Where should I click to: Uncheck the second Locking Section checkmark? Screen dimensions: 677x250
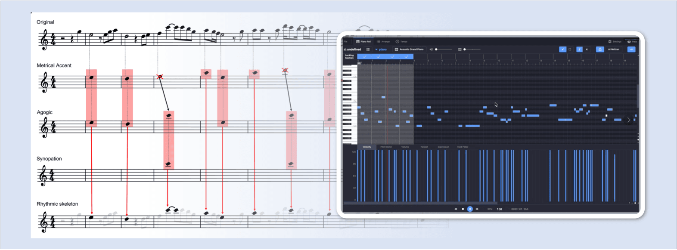click(x=378, y=56)
